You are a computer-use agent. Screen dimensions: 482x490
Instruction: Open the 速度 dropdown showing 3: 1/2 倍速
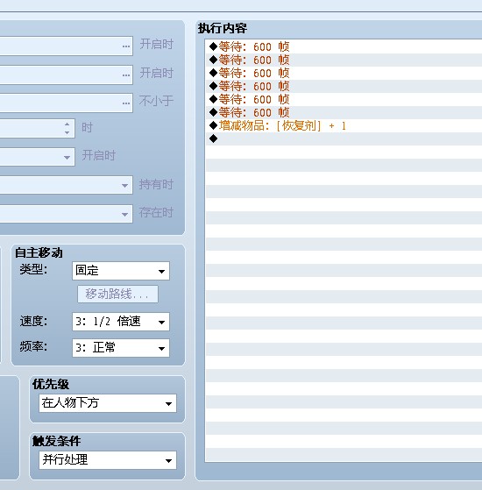[x=121, y=322]
